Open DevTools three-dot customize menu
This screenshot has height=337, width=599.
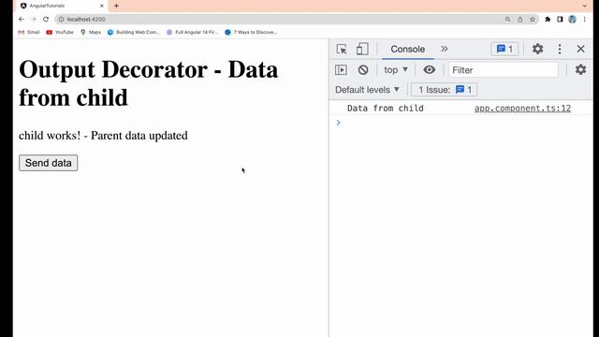tap(560, 49)
